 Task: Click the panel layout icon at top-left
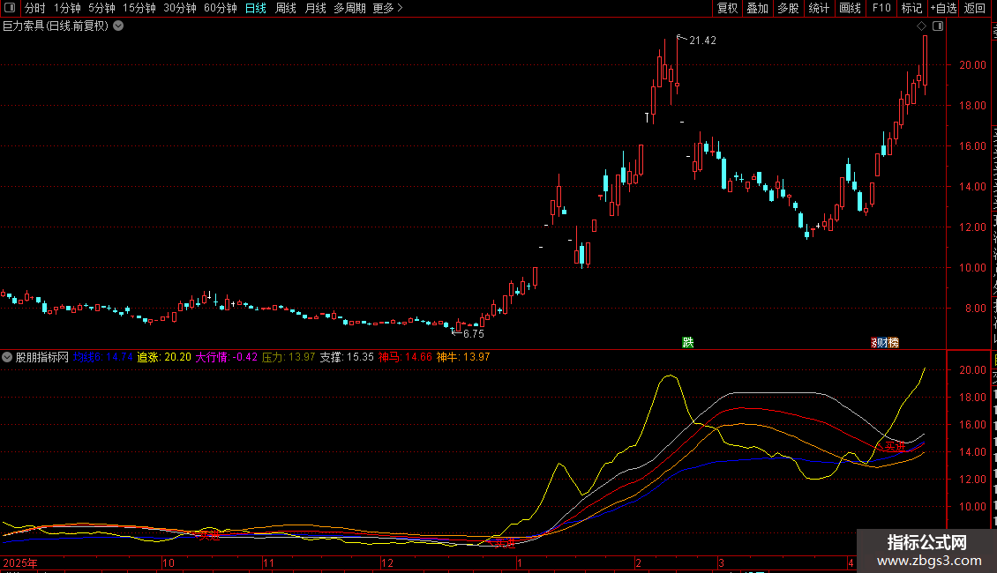pos(10,8)
